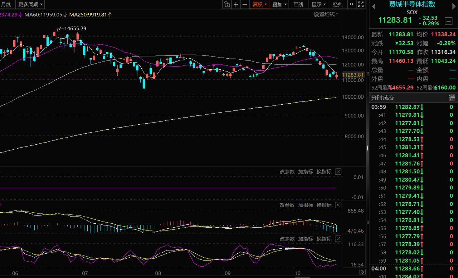
Task: Click 改参数 in the MACD panel
Action: click(287, 205)
